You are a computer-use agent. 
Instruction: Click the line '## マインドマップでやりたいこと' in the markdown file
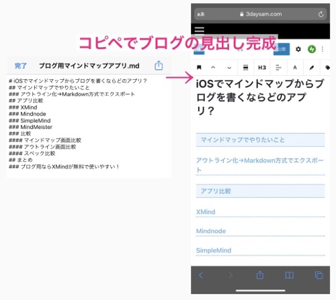[49, 87]
